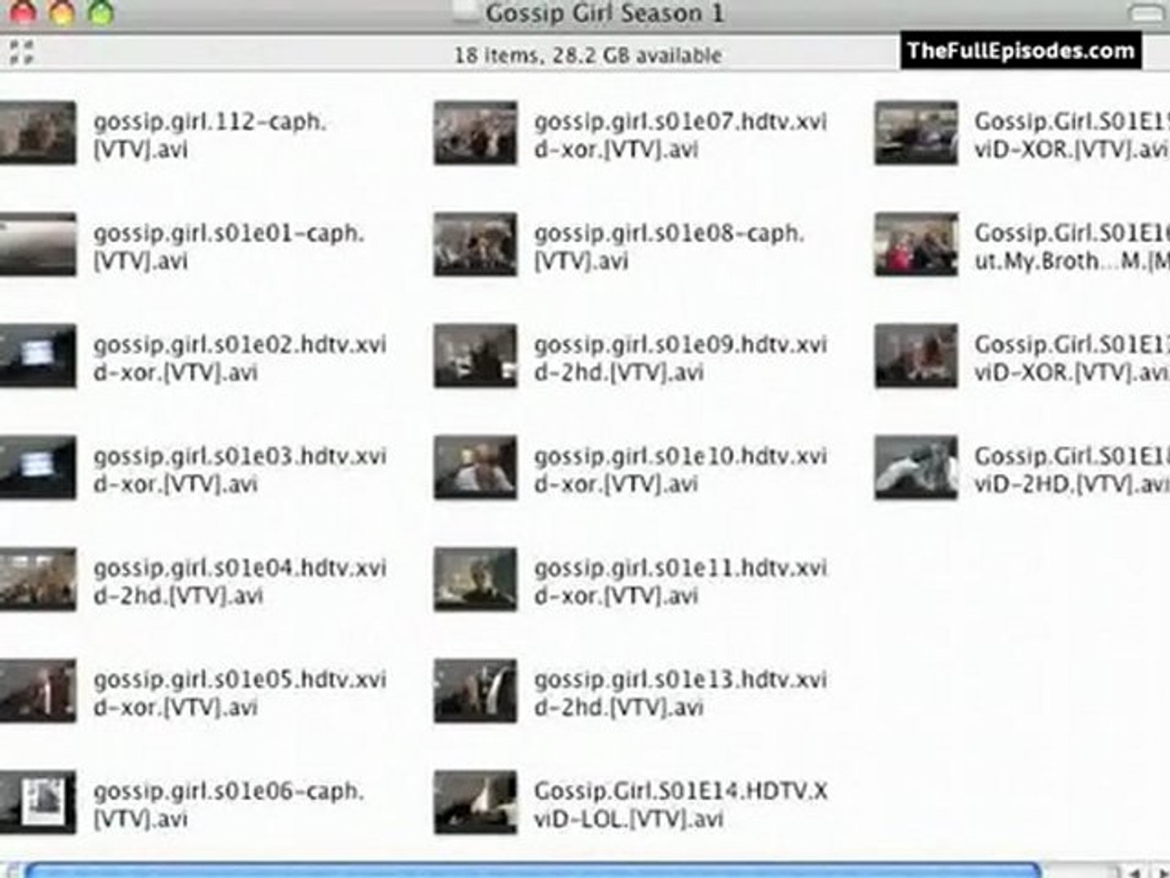Viewport: 1170px width, 878px height.
Task: Click file name gossip.girl.s01e03.hdtv.xvid-xor
Action: 240,470
